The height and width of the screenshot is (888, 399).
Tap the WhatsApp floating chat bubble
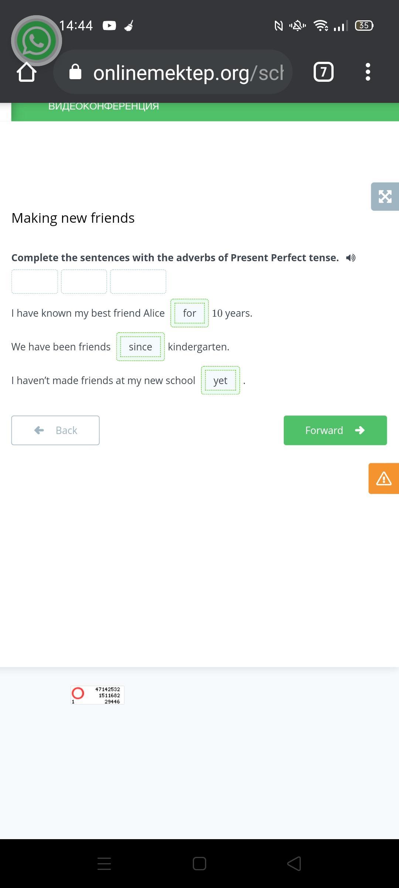coord(36,41)
